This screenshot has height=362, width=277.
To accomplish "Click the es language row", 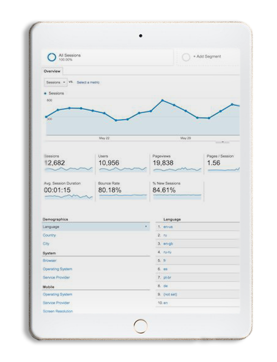I will [198, 269].
